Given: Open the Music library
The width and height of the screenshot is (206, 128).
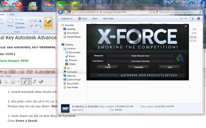Looking at the screenshot, I should coord(70,56).
